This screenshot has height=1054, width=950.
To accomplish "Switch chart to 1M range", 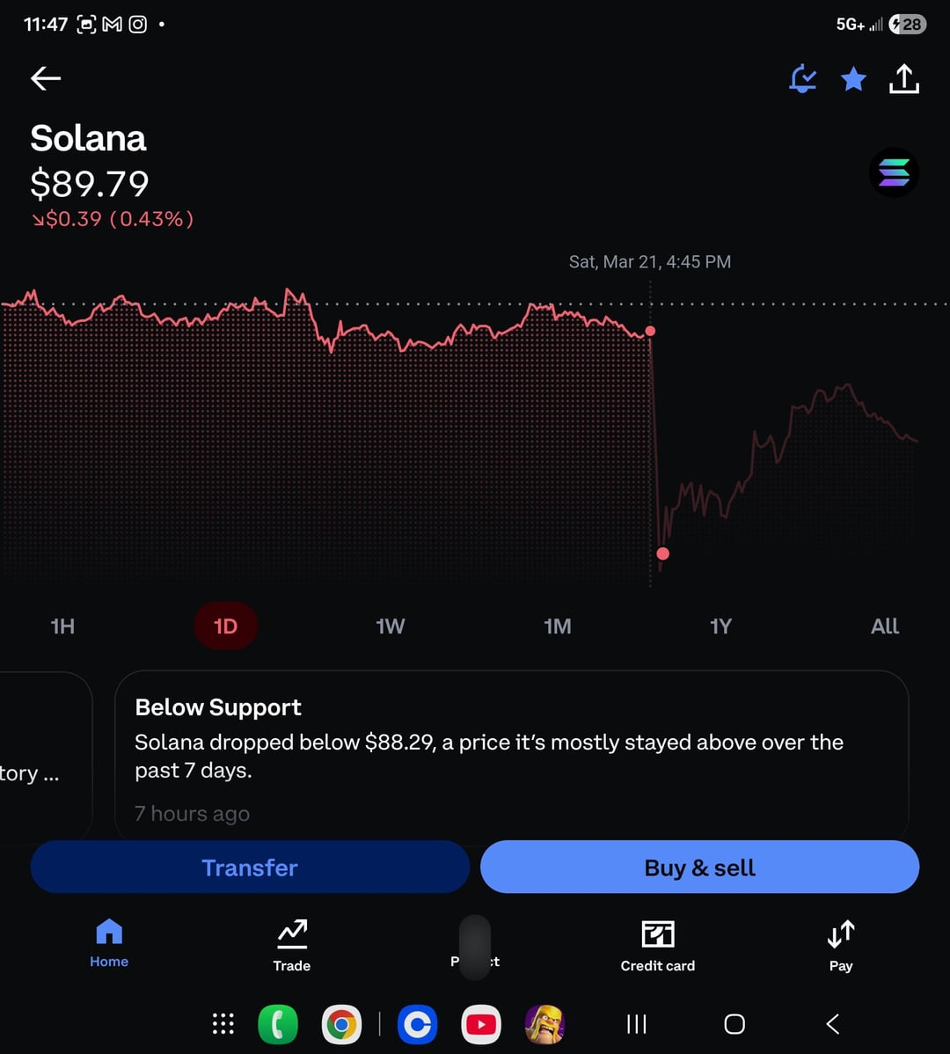I will click(x=558, y=626).
